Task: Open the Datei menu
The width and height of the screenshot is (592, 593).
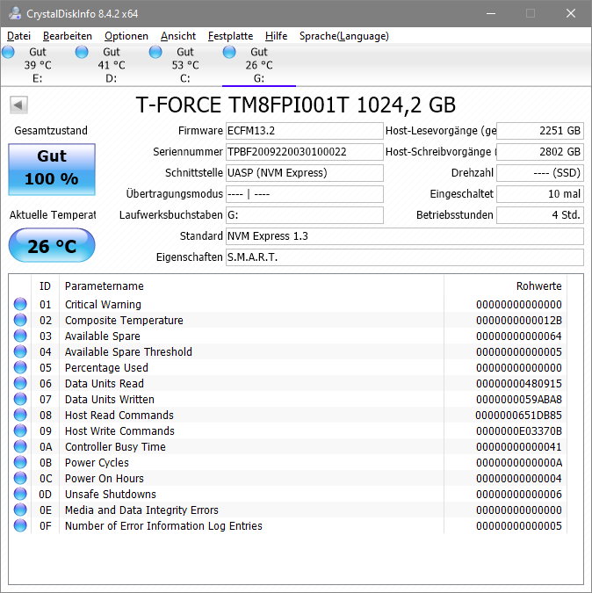Action: click(19, 36)
